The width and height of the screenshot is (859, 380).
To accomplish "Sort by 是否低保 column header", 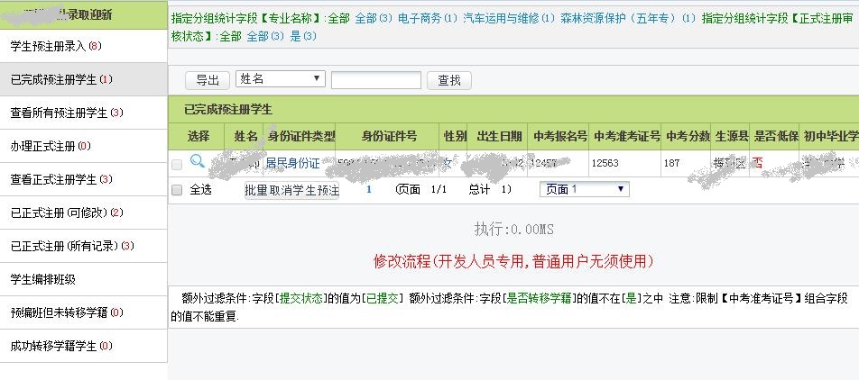I will pos(776,137).
